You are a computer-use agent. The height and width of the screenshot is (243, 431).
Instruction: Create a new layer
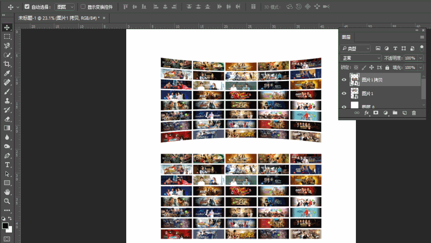pyautogui.click(x=404, y=113)
